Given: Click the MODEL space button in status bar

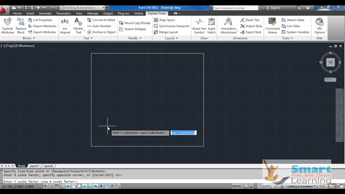Looking at the screenshot, I should click(x=237, y=186).
